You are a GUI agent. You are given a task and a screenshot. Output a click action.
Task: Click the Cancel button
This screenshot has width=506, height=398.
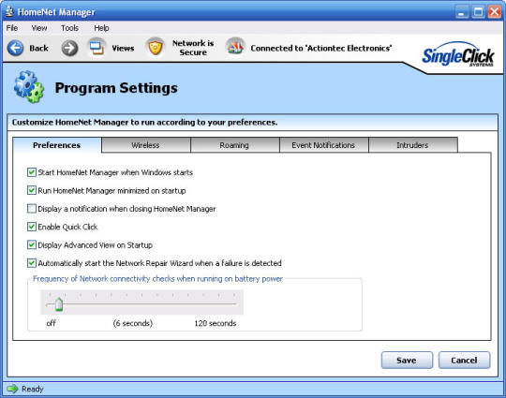(x=464, y=360)
